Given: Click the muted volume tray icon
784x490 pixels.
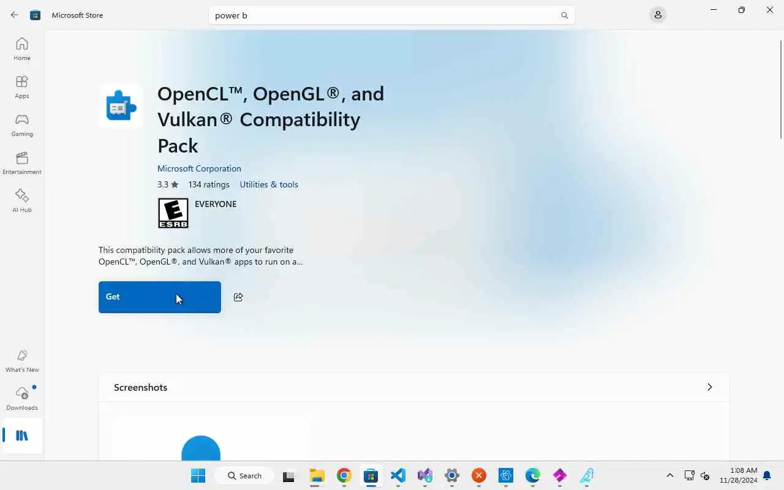Looking at the screenshot, I should pos(705,475).
